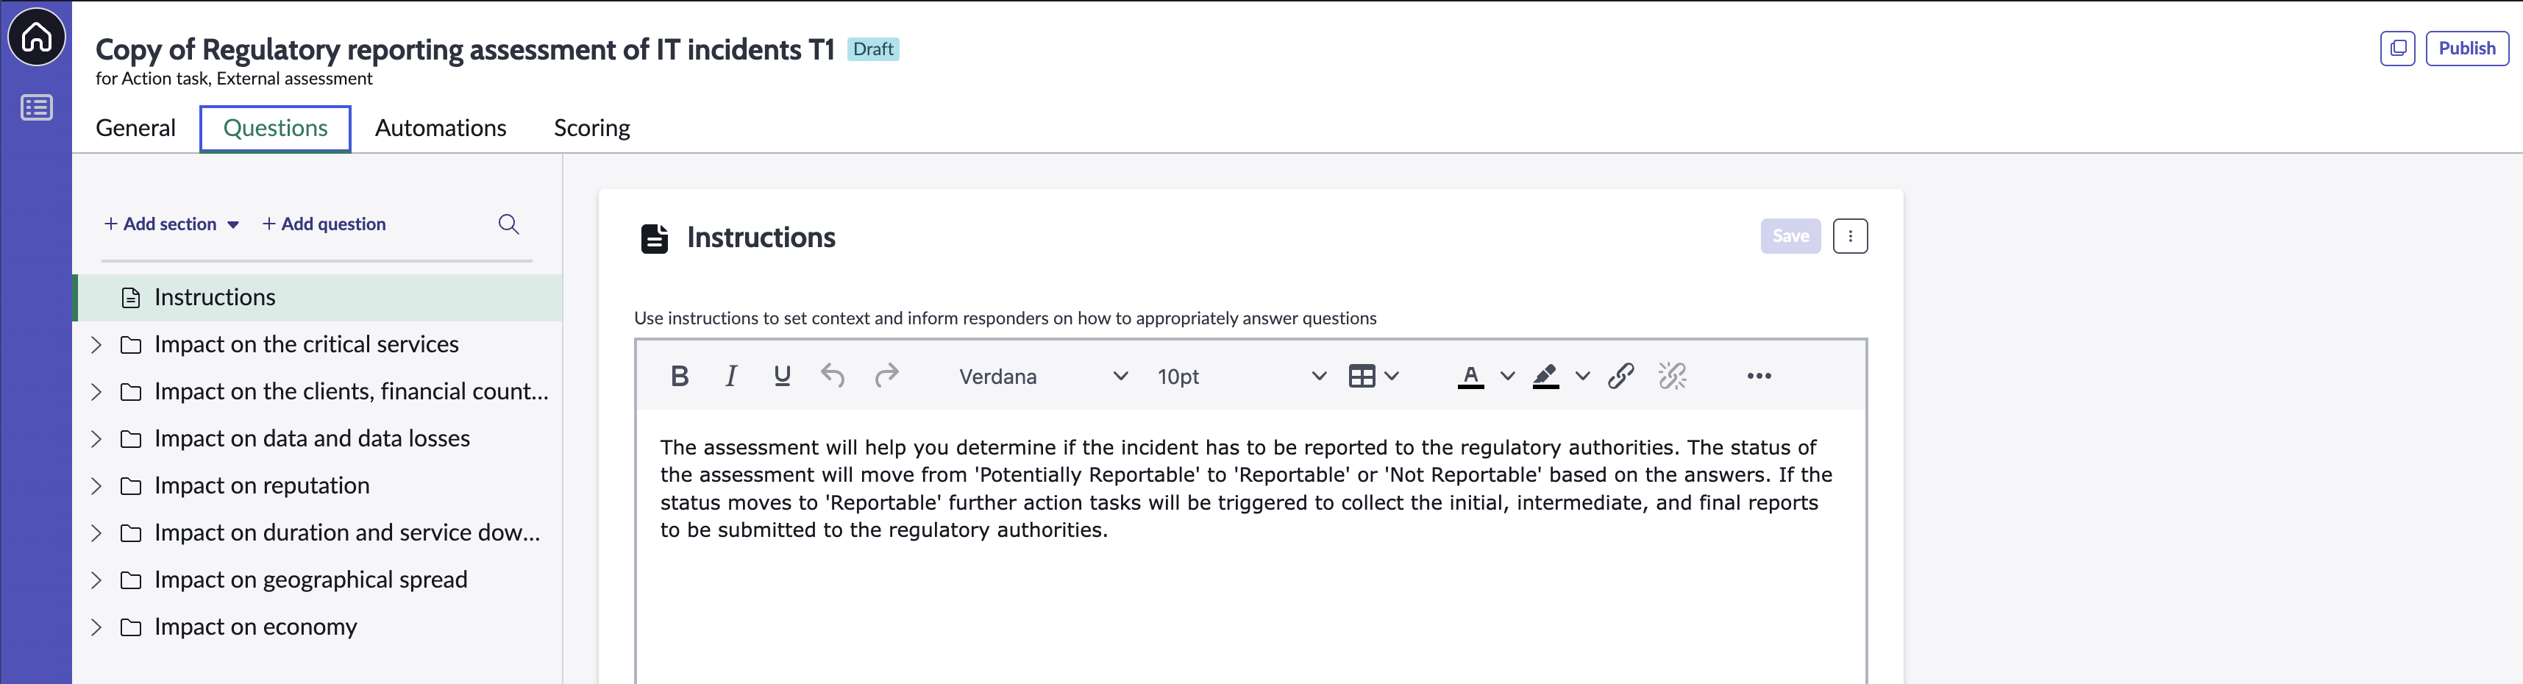The image size is (2523, 684).
Task: Expand Impact on the clients section
Action: pyautogui.click(x=96, y=392)
